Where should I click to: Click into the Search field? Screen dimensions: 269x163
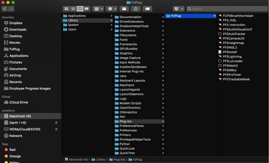point(227,9)
